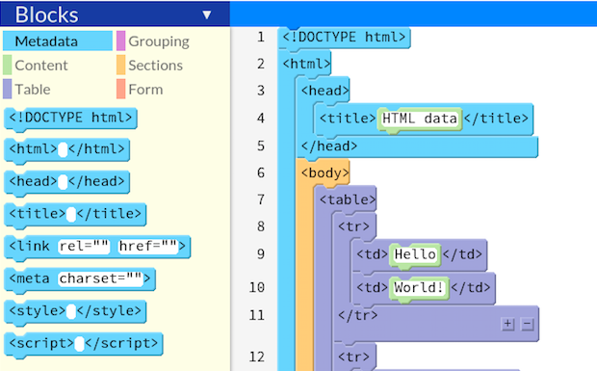
Task: Select the </head> closing tag on line 5
Action: pyautogui.click(x=329, y=146)
